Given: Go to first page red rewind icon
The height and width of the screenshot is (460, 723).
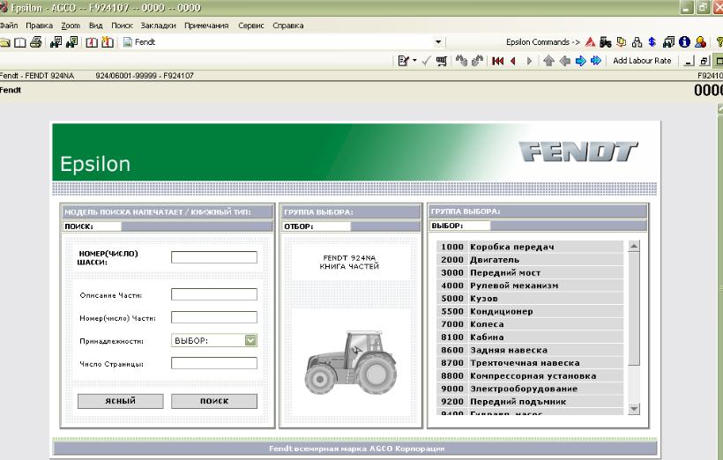Looking at the screenshot, I should [x=497, y=61].
